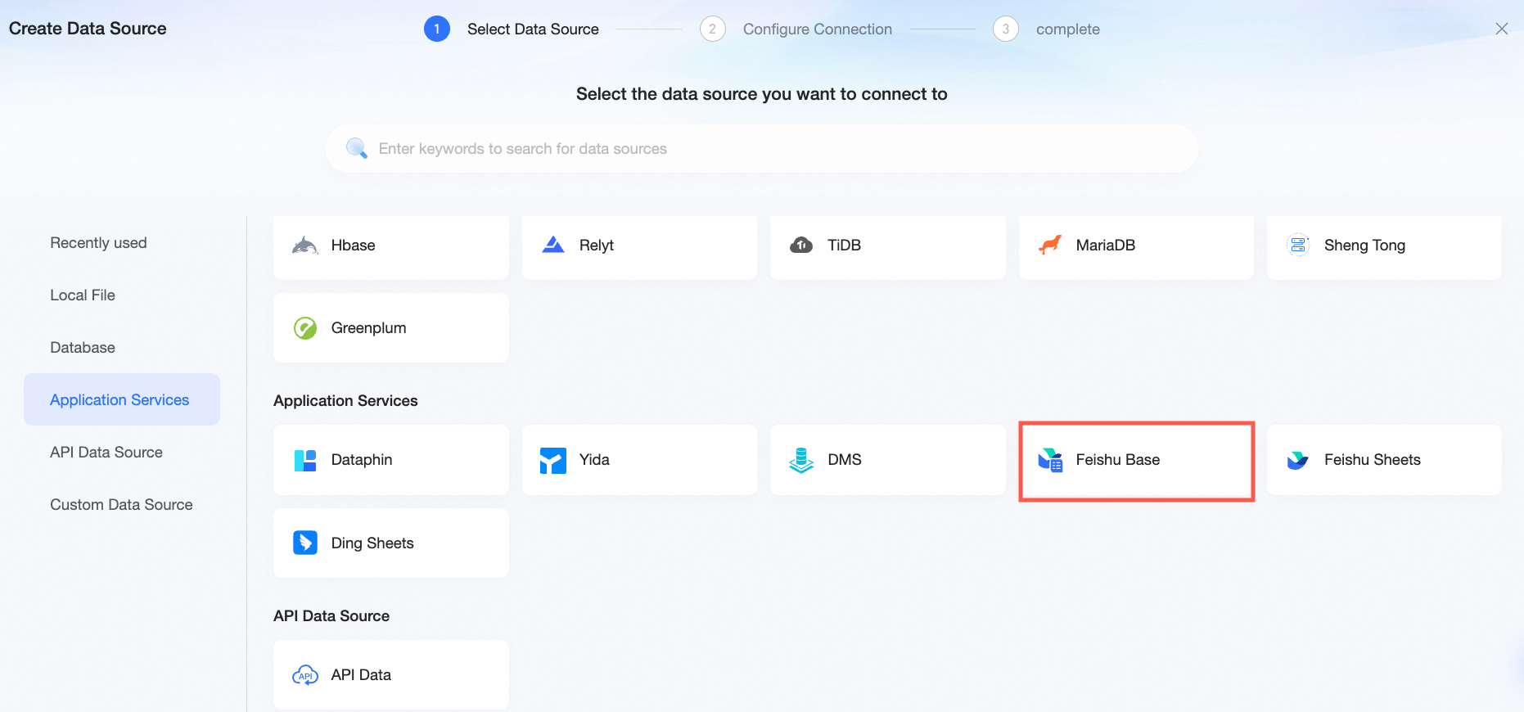Select the Yida service icon

tap(553, 460)
